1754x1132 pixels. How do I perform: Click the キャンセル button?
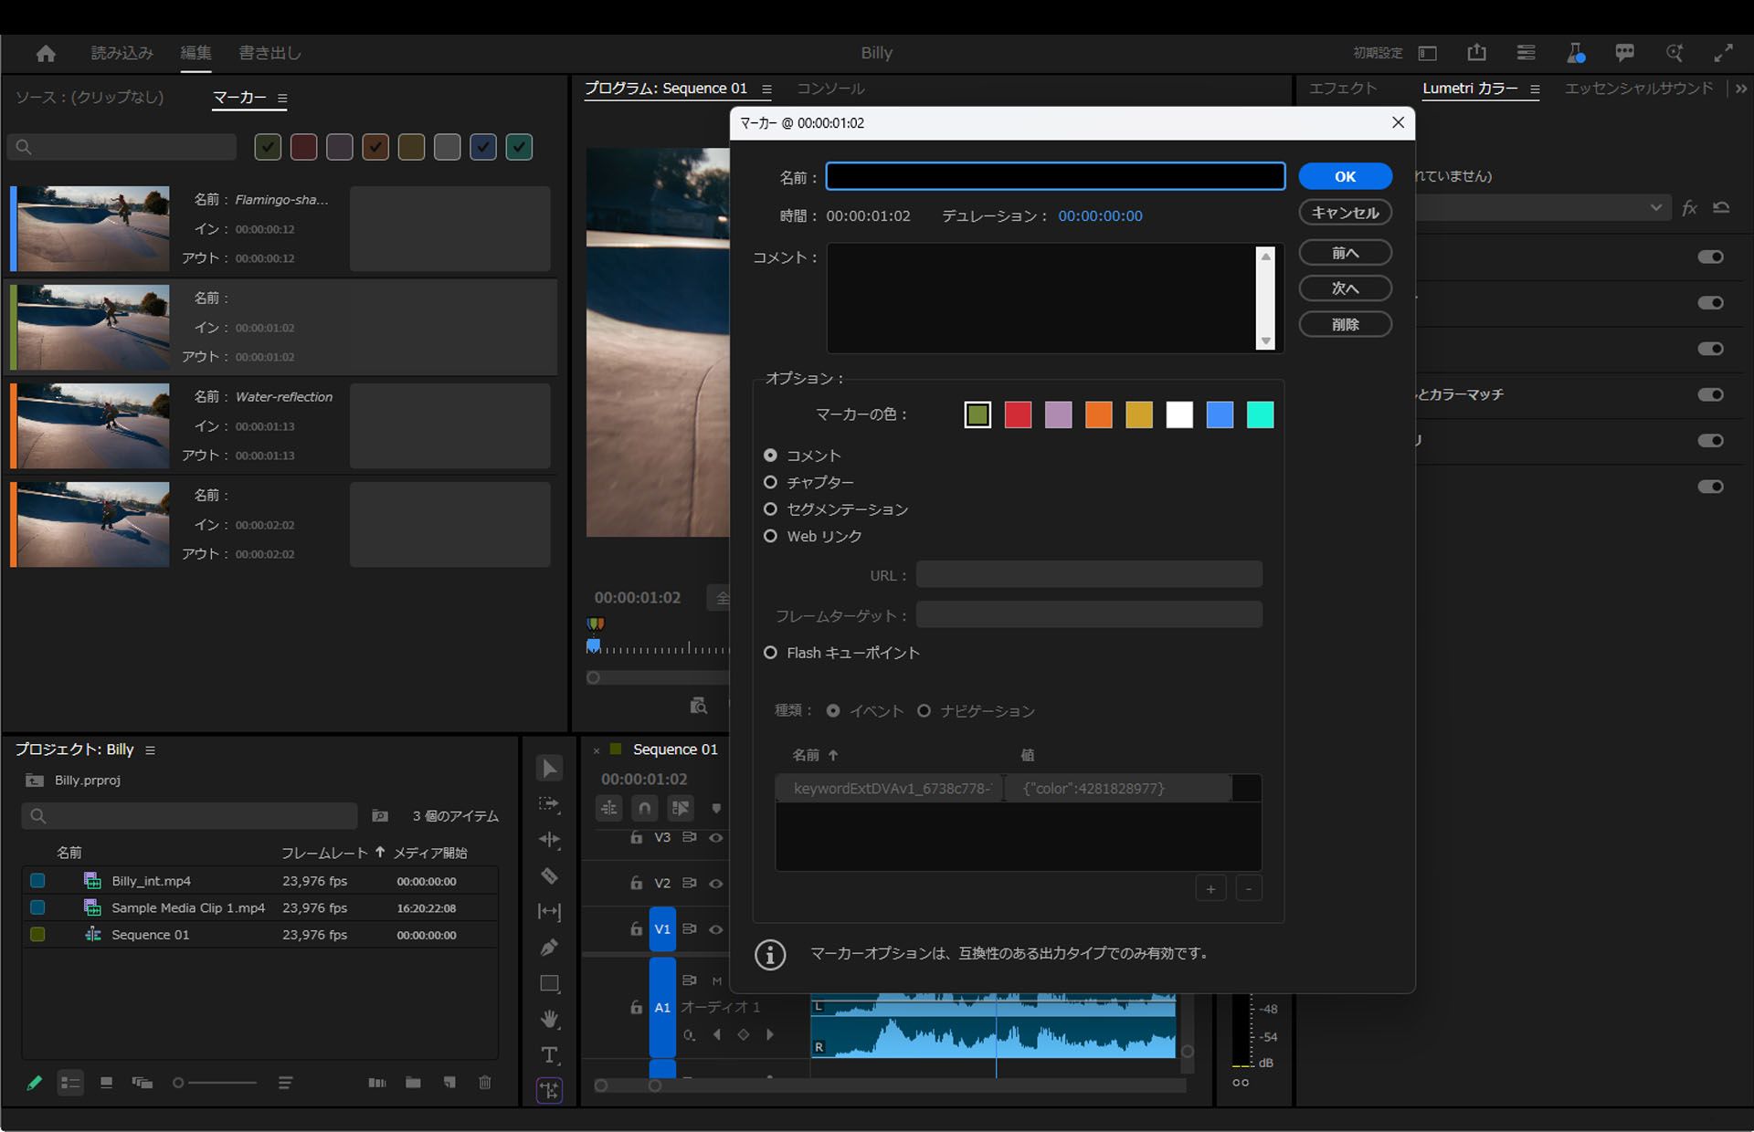click(1345, 213)
